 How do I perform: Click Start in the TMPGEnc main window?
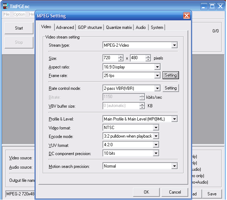19,28
